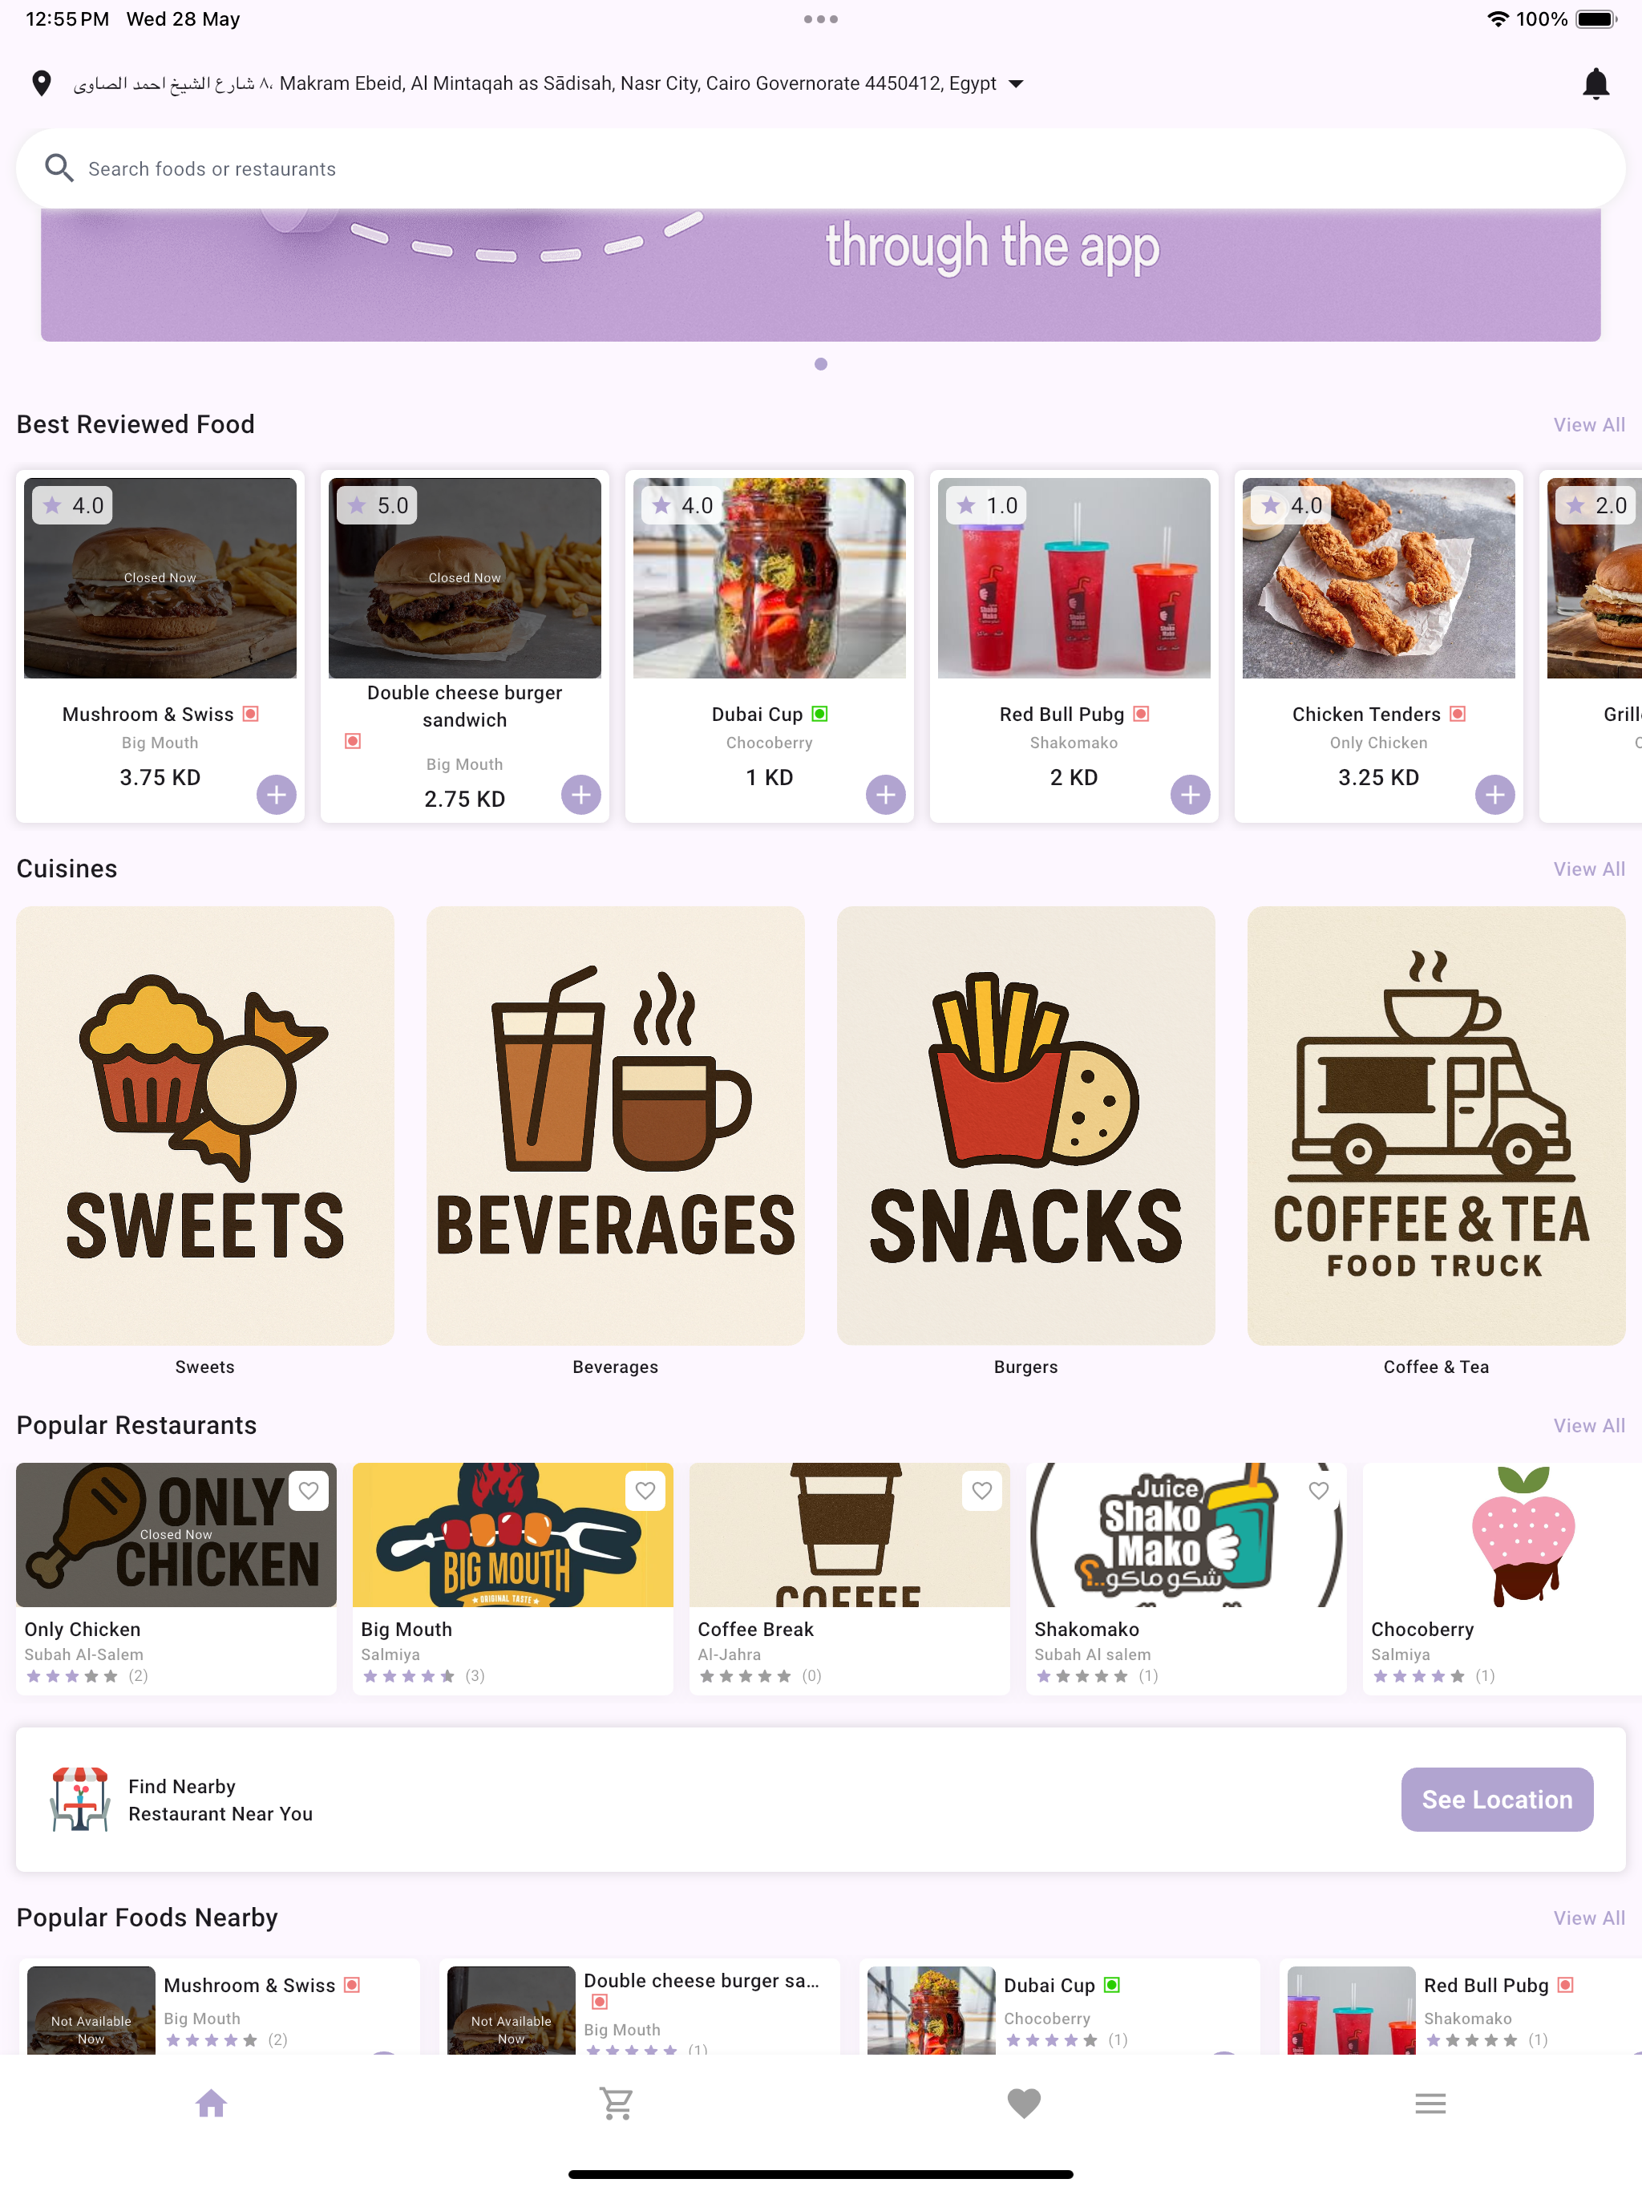Add Mushroom & Swiss with plus icon
Viewport: 1642px width, 2191px height.
point(277,795)
